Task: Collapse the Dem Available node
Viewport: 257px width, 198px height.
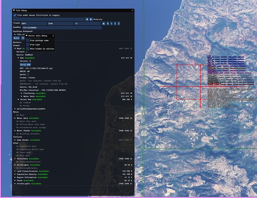Action: [x=18, y=58]
